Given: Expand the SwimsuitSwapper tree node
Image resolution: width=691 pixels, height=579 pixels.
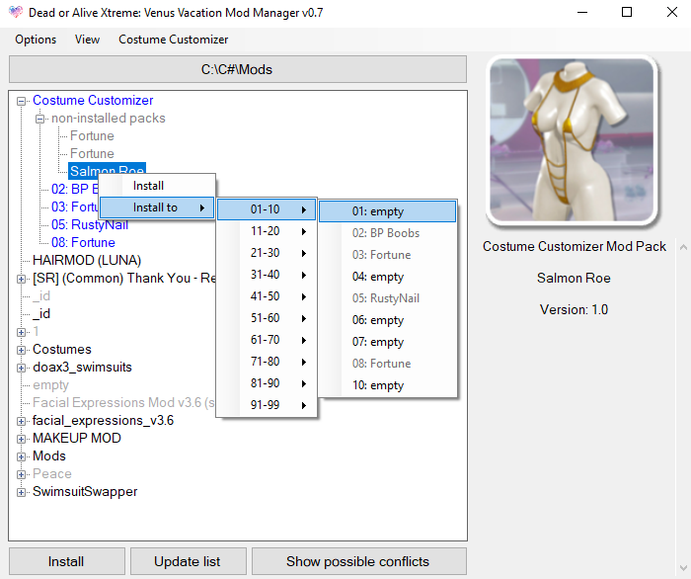Looking at the screenshot, I should coord(21,493).
